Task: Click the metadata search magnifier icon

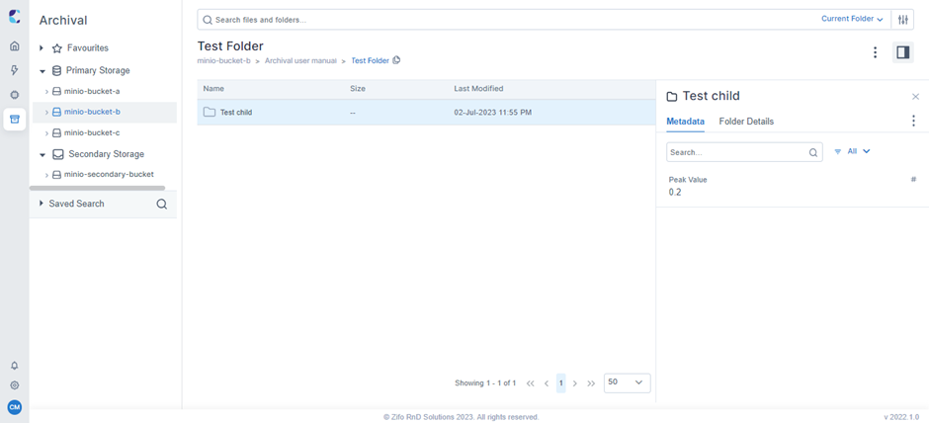Action: tap(813, 152)
